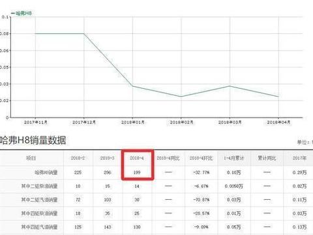The height and width of the screenshot is (235, 313).
Task: Click the 130 cell in 四驱汽油 row
Action: click(137, 227)
